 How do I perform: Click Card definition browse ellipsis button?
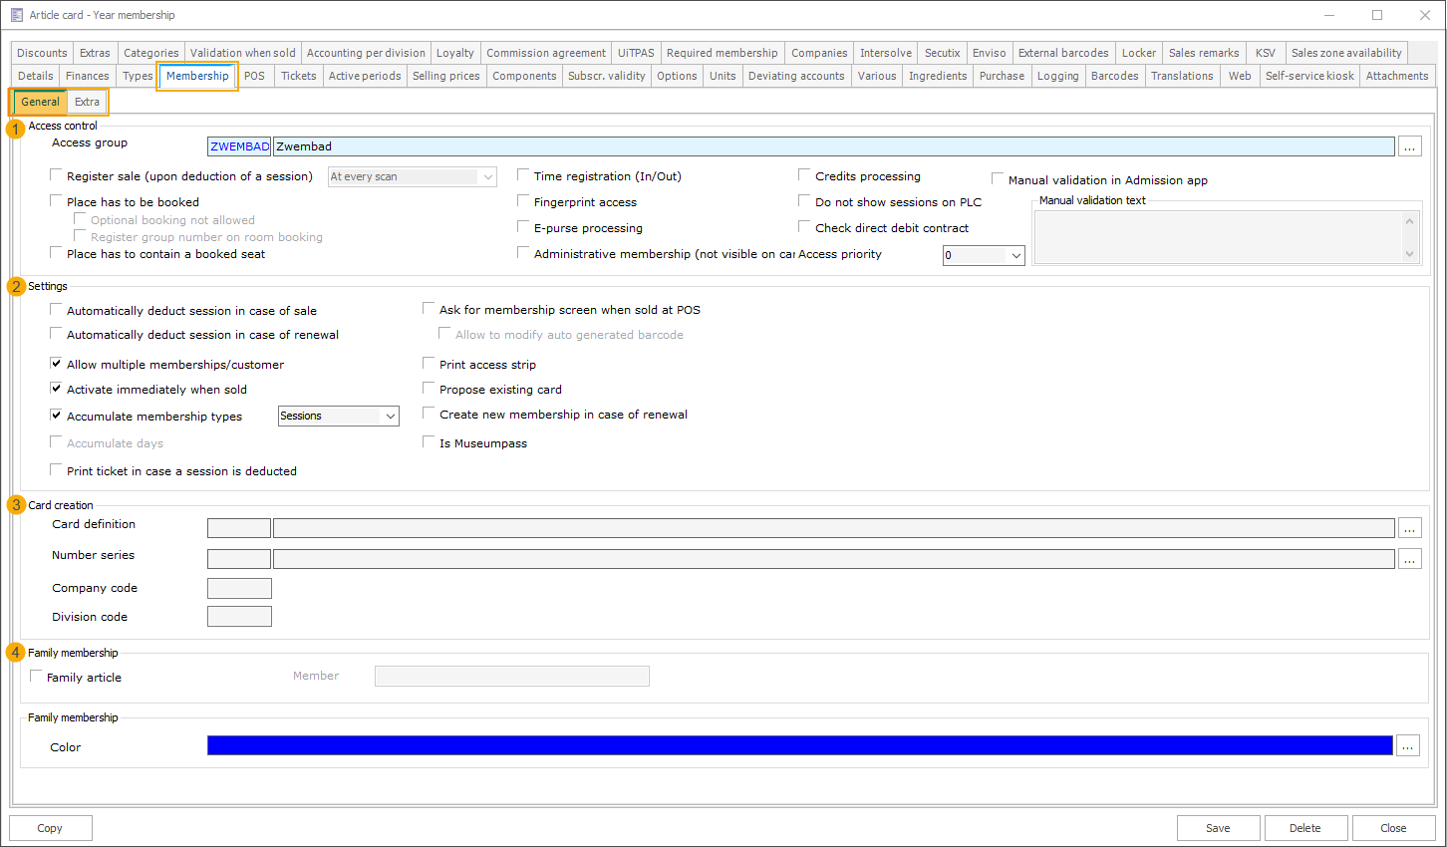[x=1409, y=528]
